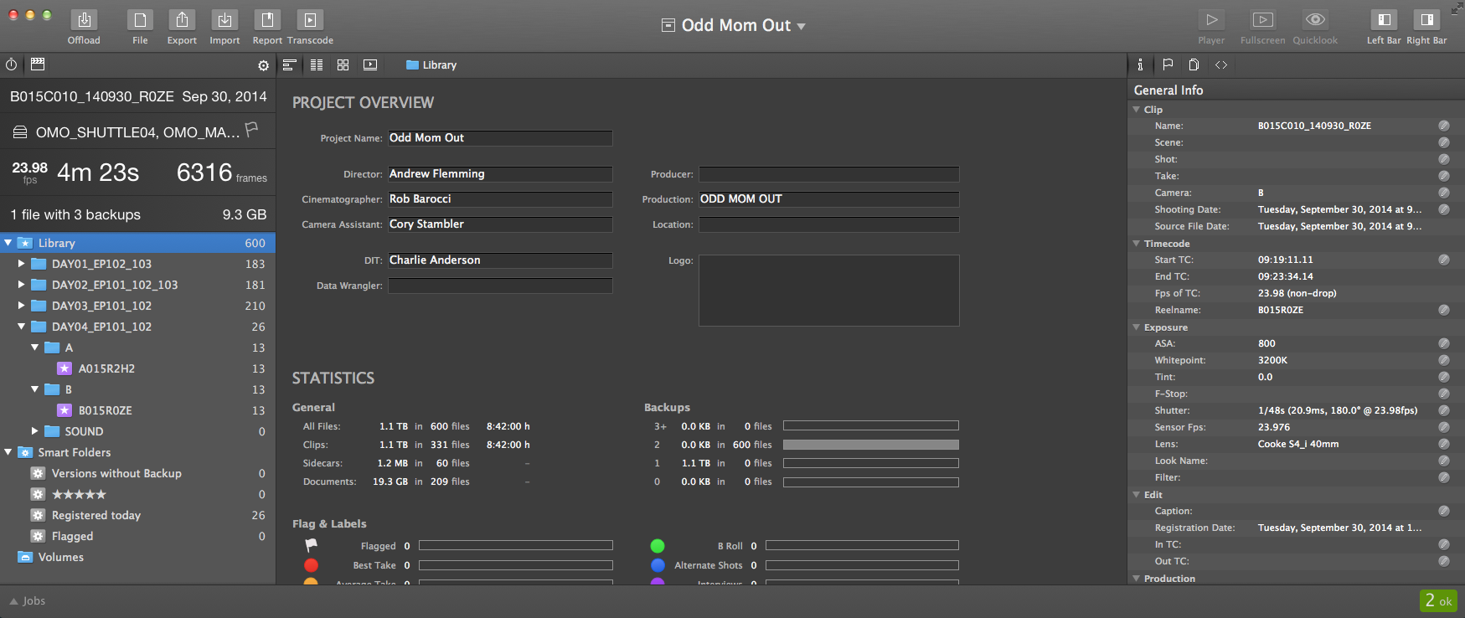This screenshot has width=1465, height=618.
Task: Click the red Best Take label swatch
Action: pos(311,565)
